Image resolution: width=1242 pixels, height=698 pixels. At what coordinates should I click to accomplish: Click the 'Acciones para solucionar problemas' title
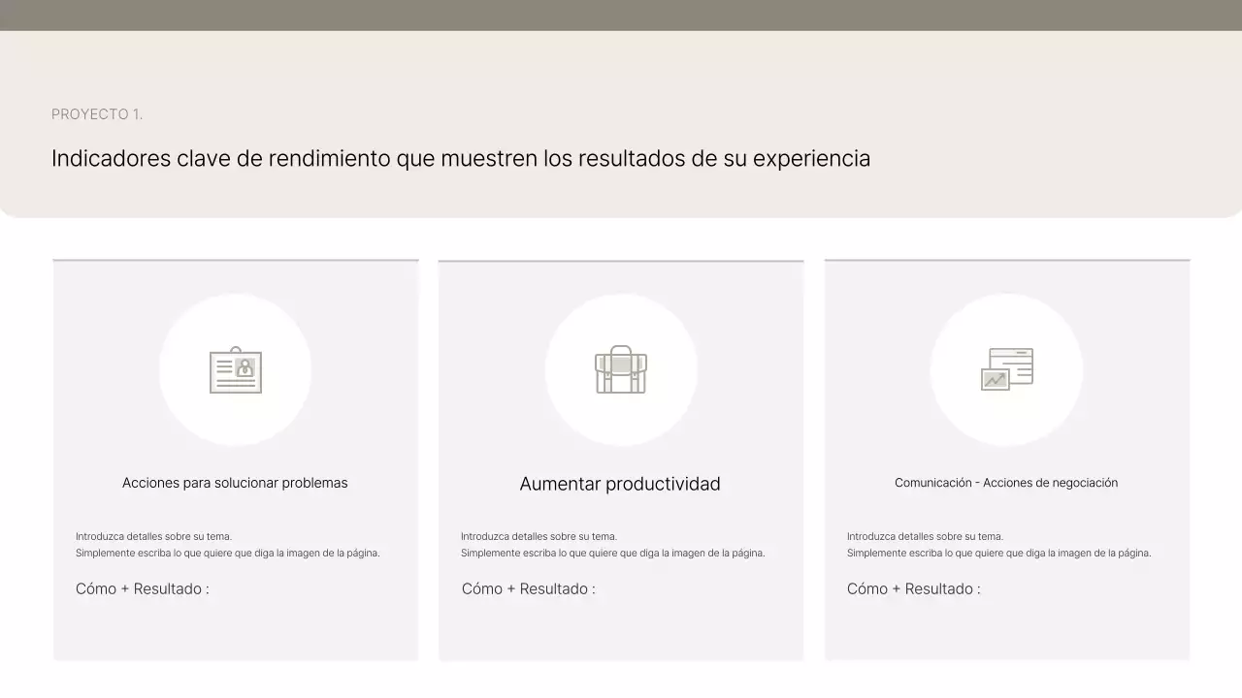pos(235,482)
